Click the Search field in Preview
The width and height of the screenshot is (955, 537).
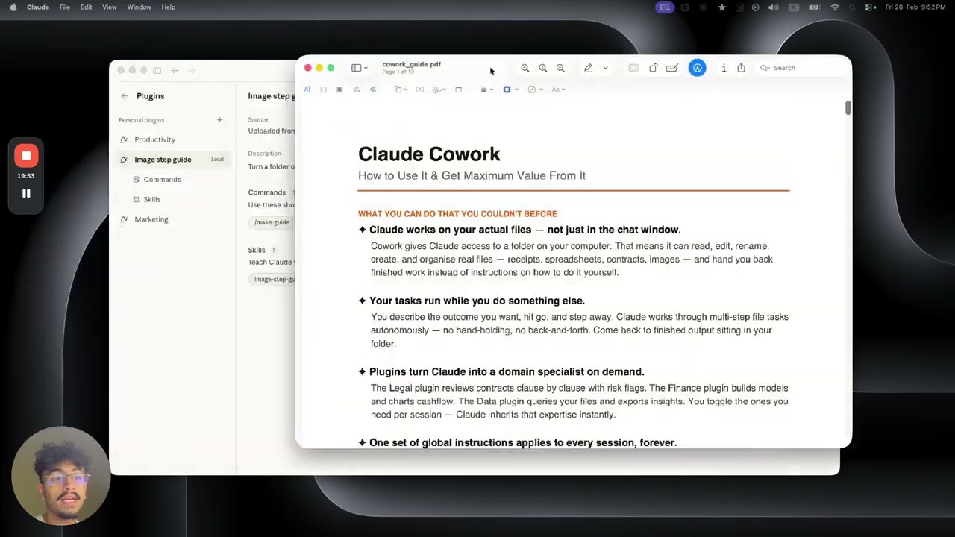(x=802, y=68)
